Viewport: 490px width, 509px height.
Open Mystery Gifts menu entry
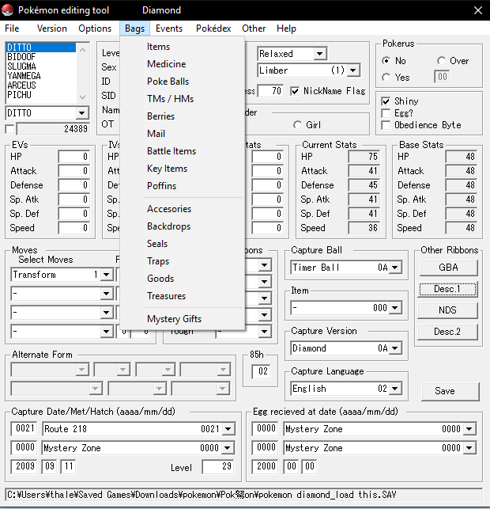174,319
